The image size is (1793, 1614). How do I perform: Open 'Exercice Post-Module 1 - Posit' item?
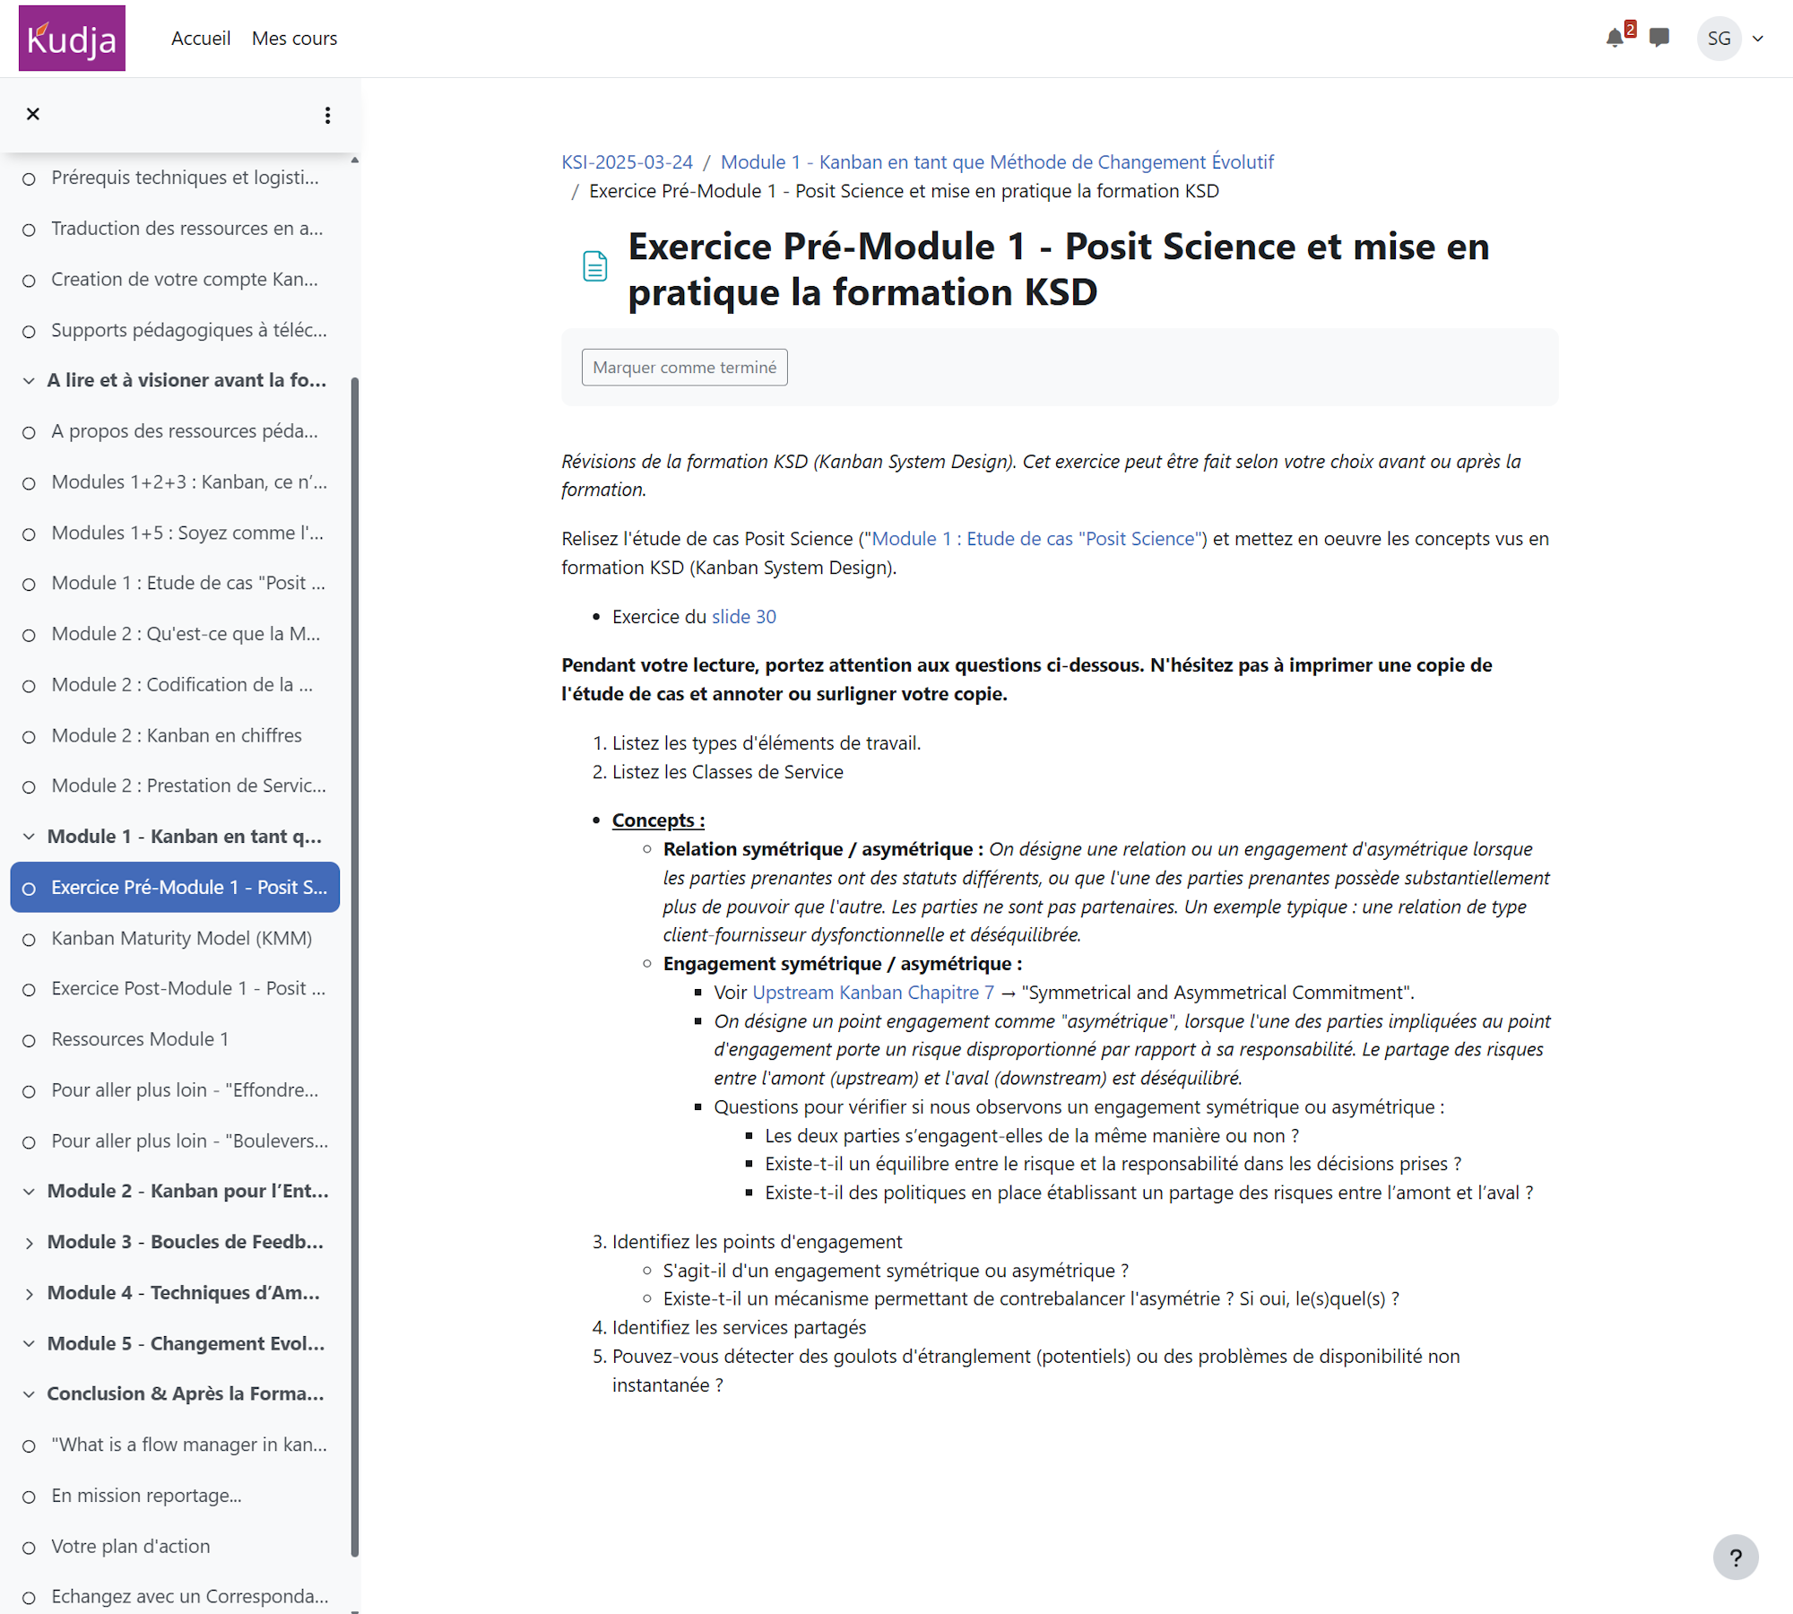point(188,988)
